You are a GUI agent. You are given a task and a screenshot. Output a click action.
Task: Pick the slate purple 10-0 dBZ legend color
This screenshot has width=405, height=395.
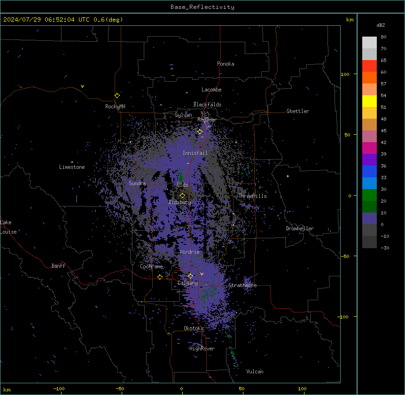(x=369, y=219)
